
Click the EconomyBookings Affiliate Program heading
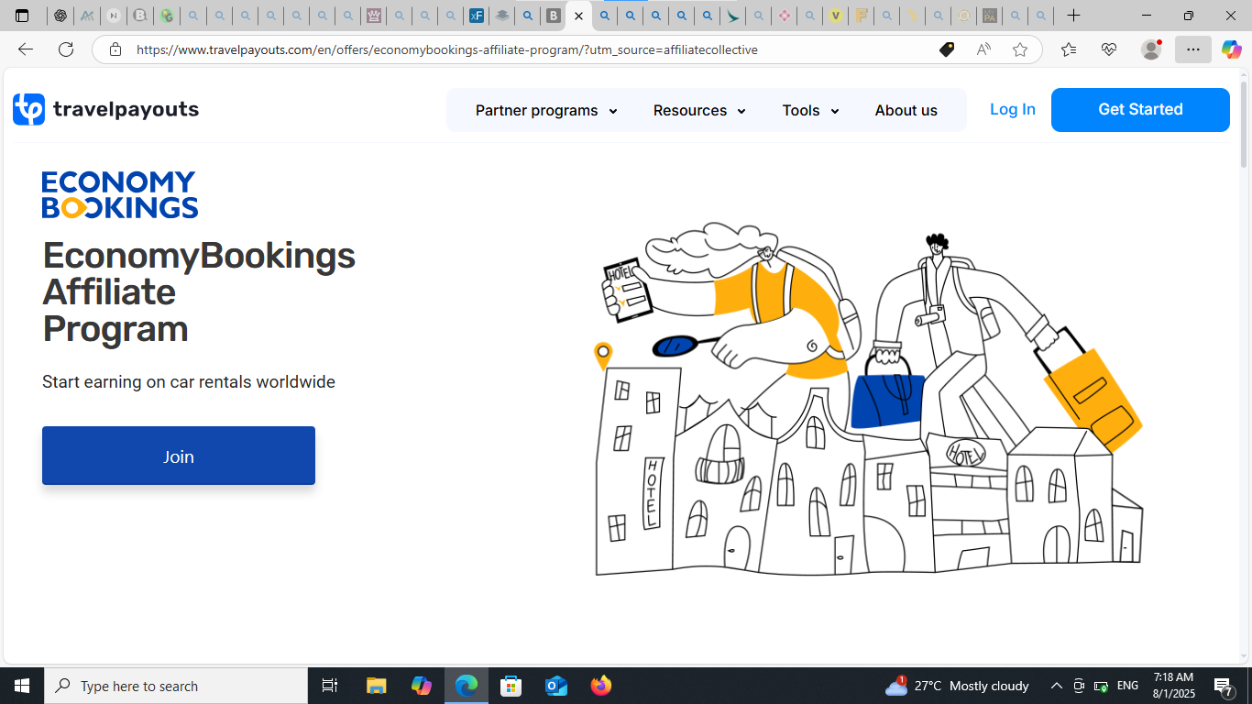pos(199,291)
